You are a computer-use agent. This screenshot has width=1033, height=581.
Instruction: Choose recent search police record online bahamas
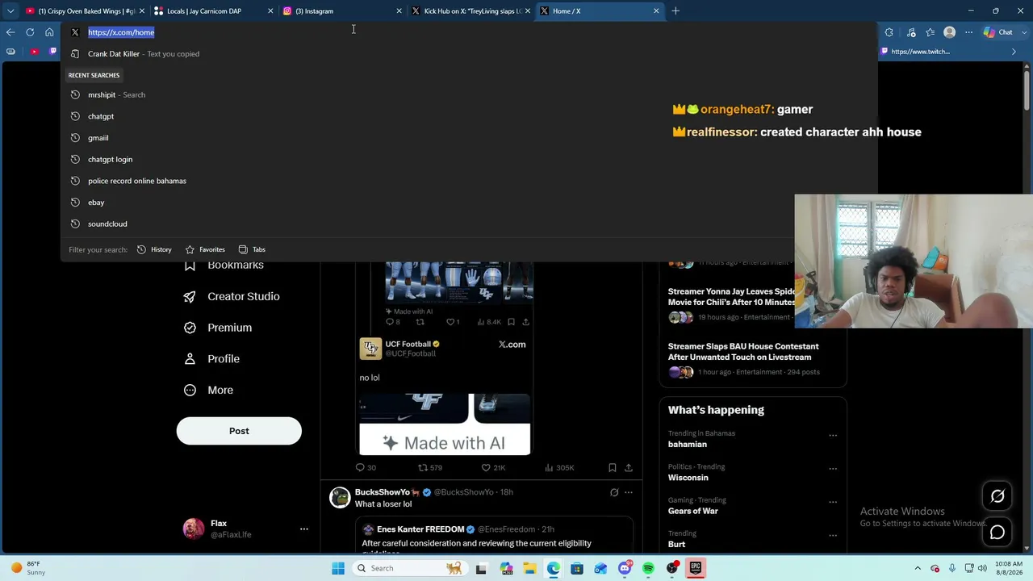pyautogui.click(x=468, y=181)
